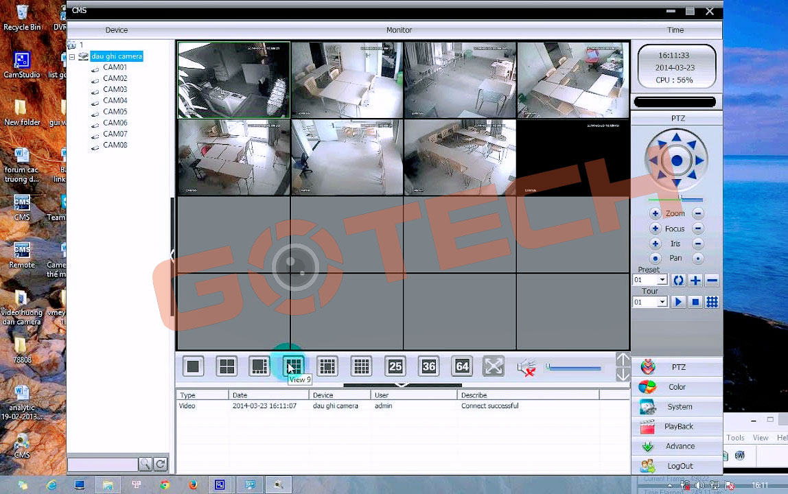Switch to single camera view layout

pos(193,366)
